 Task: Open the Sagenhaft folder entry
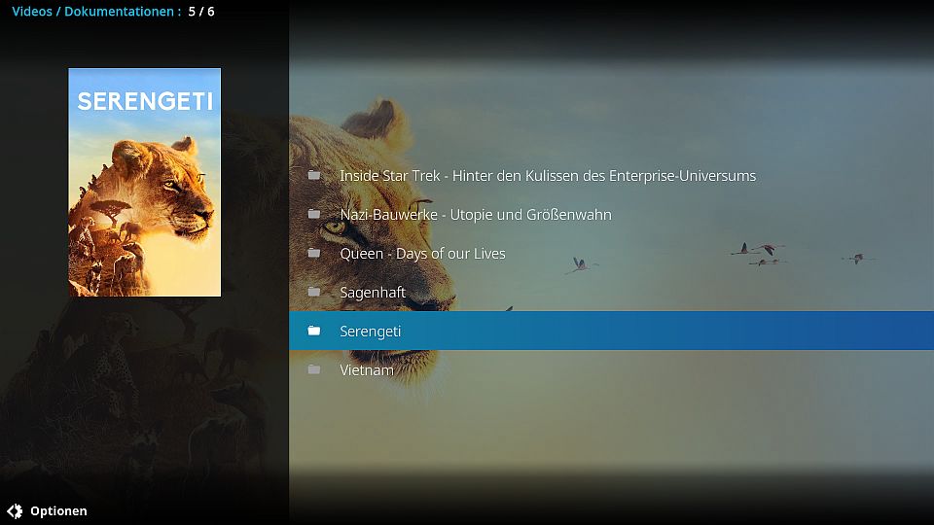[x=611, y=292]
